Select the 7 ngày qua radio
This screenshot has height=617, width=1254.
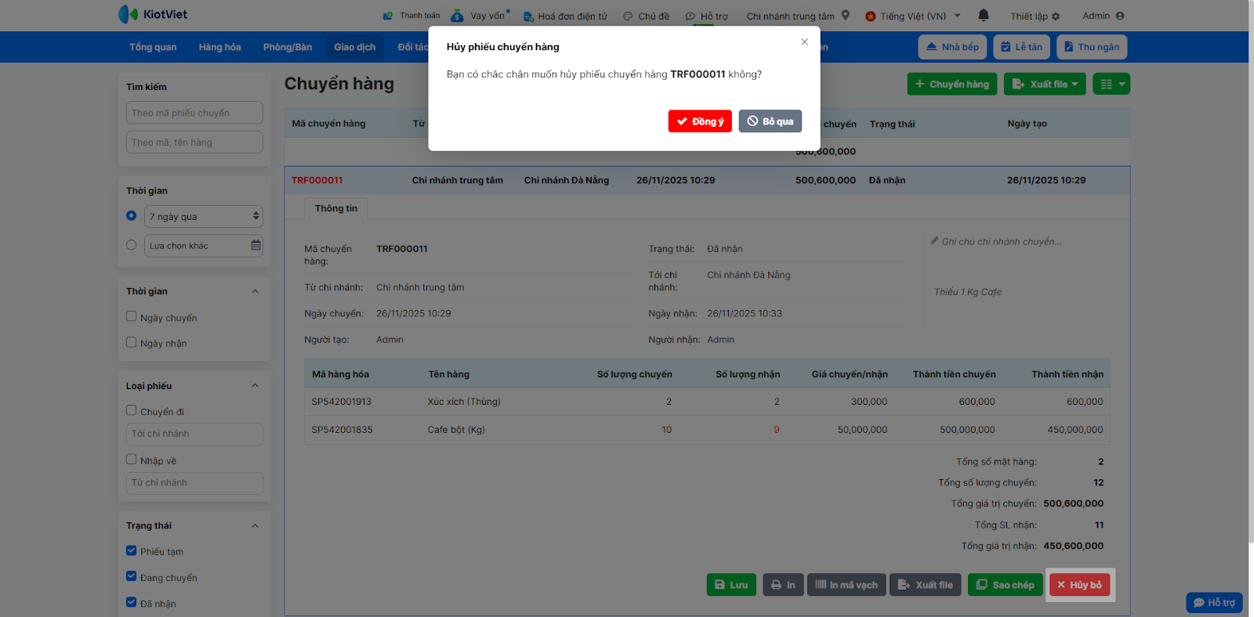point(132,215)
